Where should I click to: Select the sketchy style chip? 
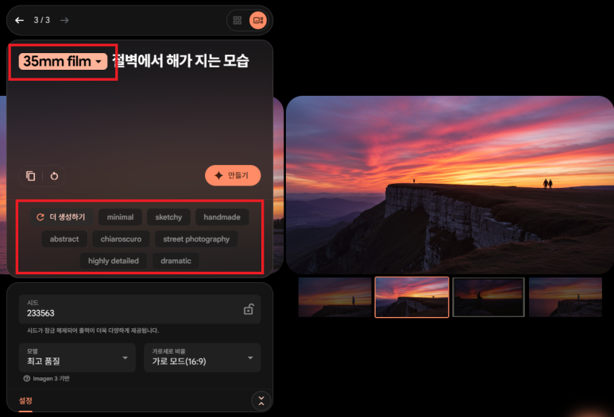point(168,217)
